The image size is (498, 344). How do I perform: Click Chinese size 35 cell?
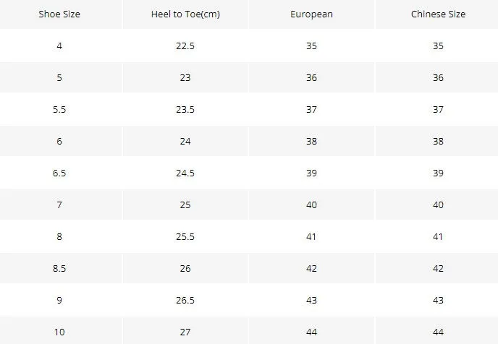click(x=438, y=46)
